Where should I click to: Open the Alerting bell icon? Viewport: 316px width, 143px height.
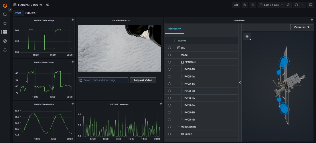pyautogui.click(x=5, y=50)
